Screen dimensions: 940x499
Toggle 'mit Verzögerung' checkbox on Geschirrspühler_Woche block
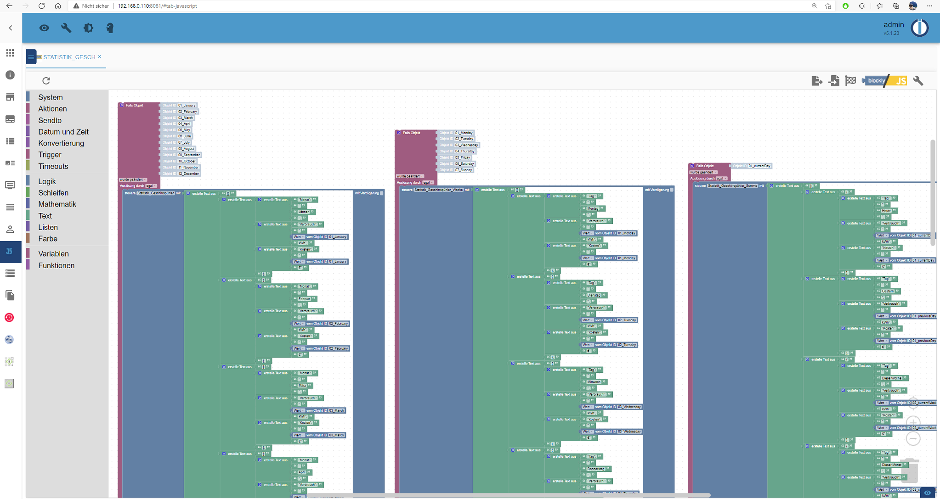point(672,190)
